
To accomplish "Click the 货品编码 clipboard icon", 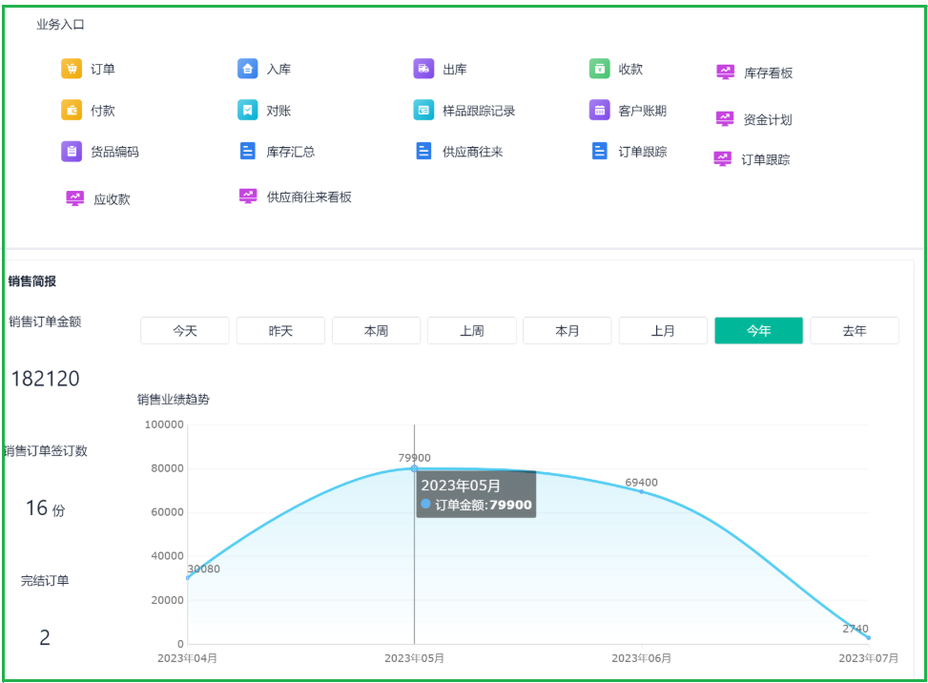I will 72,152.
